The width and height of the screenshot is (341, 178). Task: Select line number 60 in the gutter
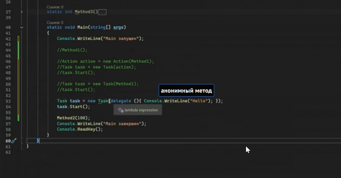pos(8,141)
